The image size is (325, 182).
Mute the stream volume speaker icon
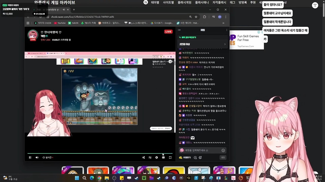(37, 157)
